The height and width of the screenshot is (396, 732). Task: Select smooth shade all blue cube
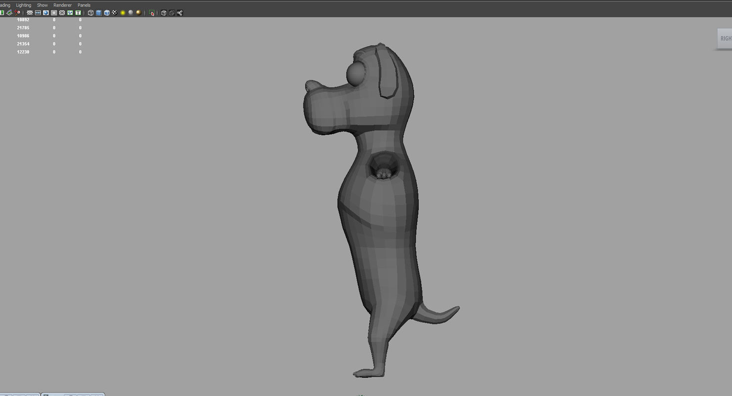click(98, 13)
